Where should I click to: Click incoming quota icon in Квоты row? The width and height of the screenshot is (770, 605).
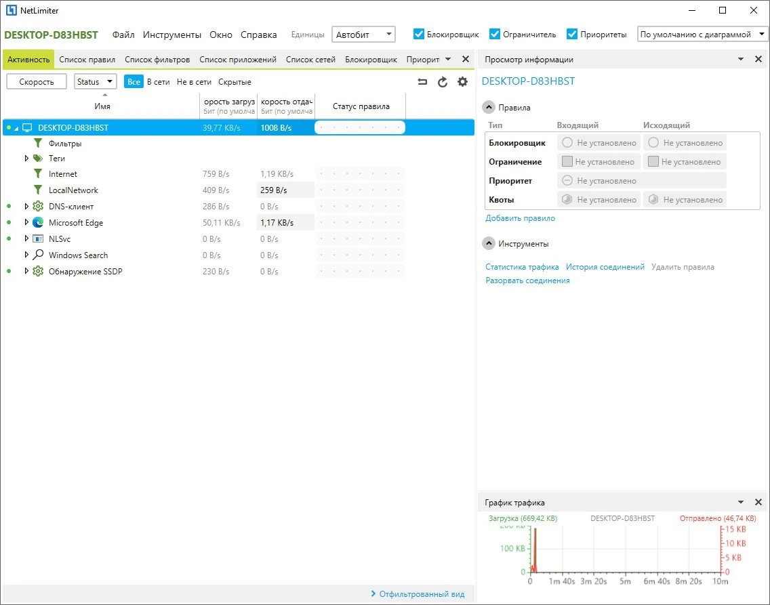567,200
